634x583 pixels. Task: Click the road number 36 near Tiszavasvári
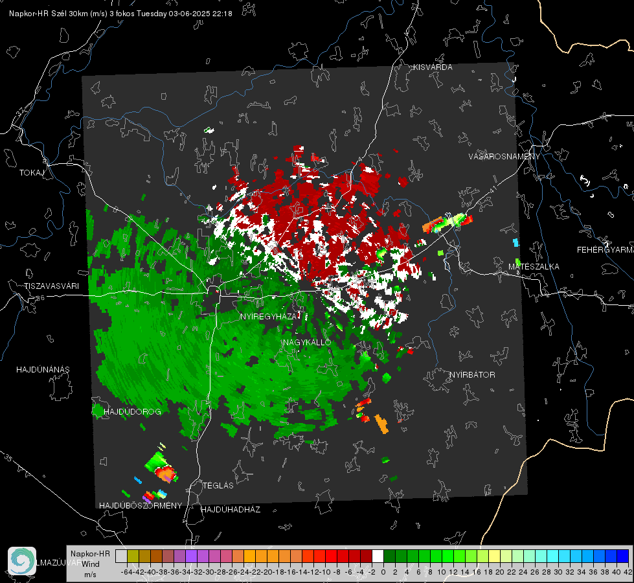click(40, 298)
